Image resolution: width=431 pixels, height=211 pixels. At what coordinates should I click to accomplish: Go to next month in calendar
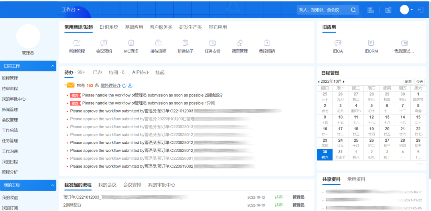(344, 82)
